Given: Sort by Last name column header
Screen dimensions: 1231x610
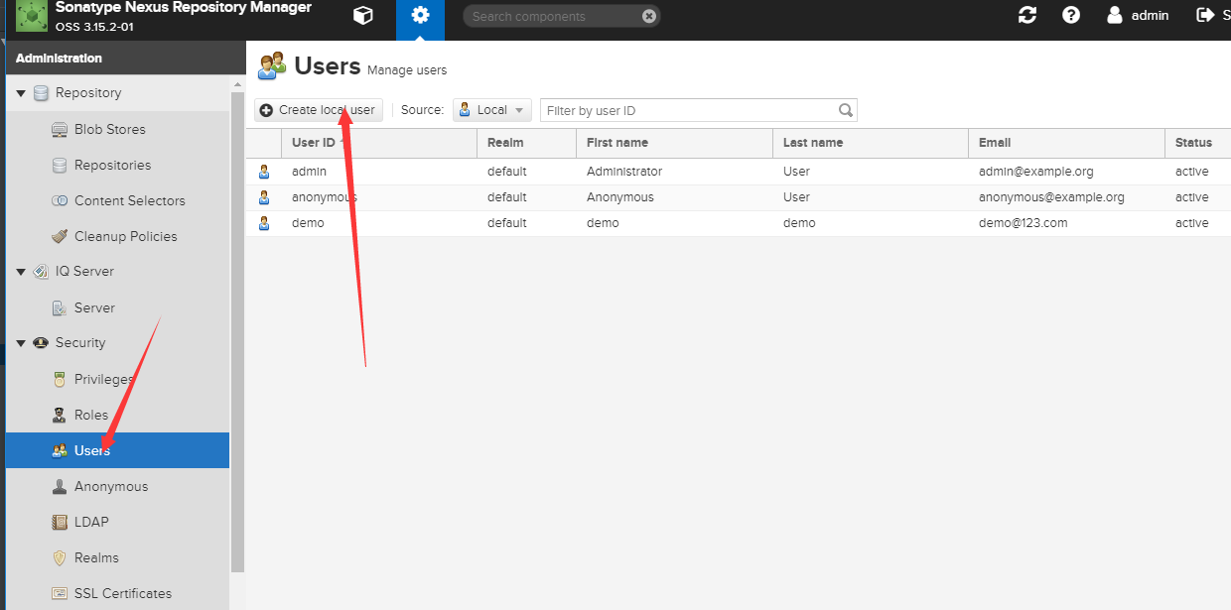Looking at the screenshot, I should tap(870, 143).
